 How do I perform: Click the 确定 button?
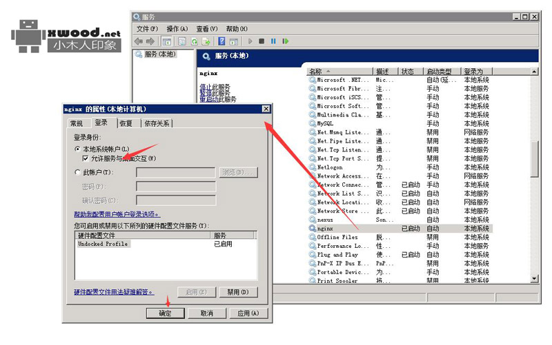pos(166,313)
